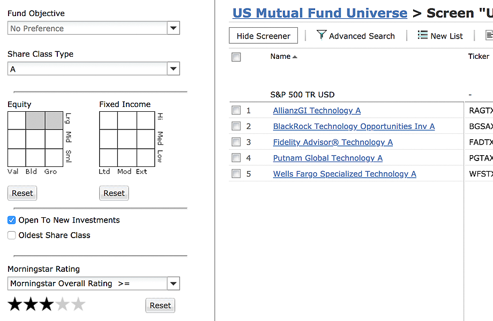493x321 pixels.
Task: Toggle the select-all header checkbox
Action: click(236, 57)
